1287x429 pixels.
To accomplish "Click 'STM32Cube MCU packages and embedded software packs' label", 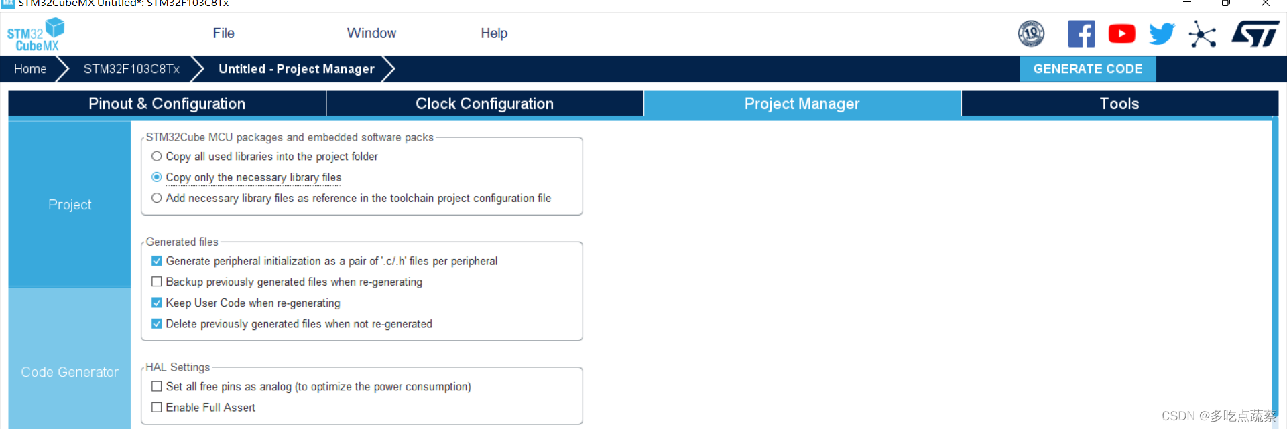I will 290,137.
